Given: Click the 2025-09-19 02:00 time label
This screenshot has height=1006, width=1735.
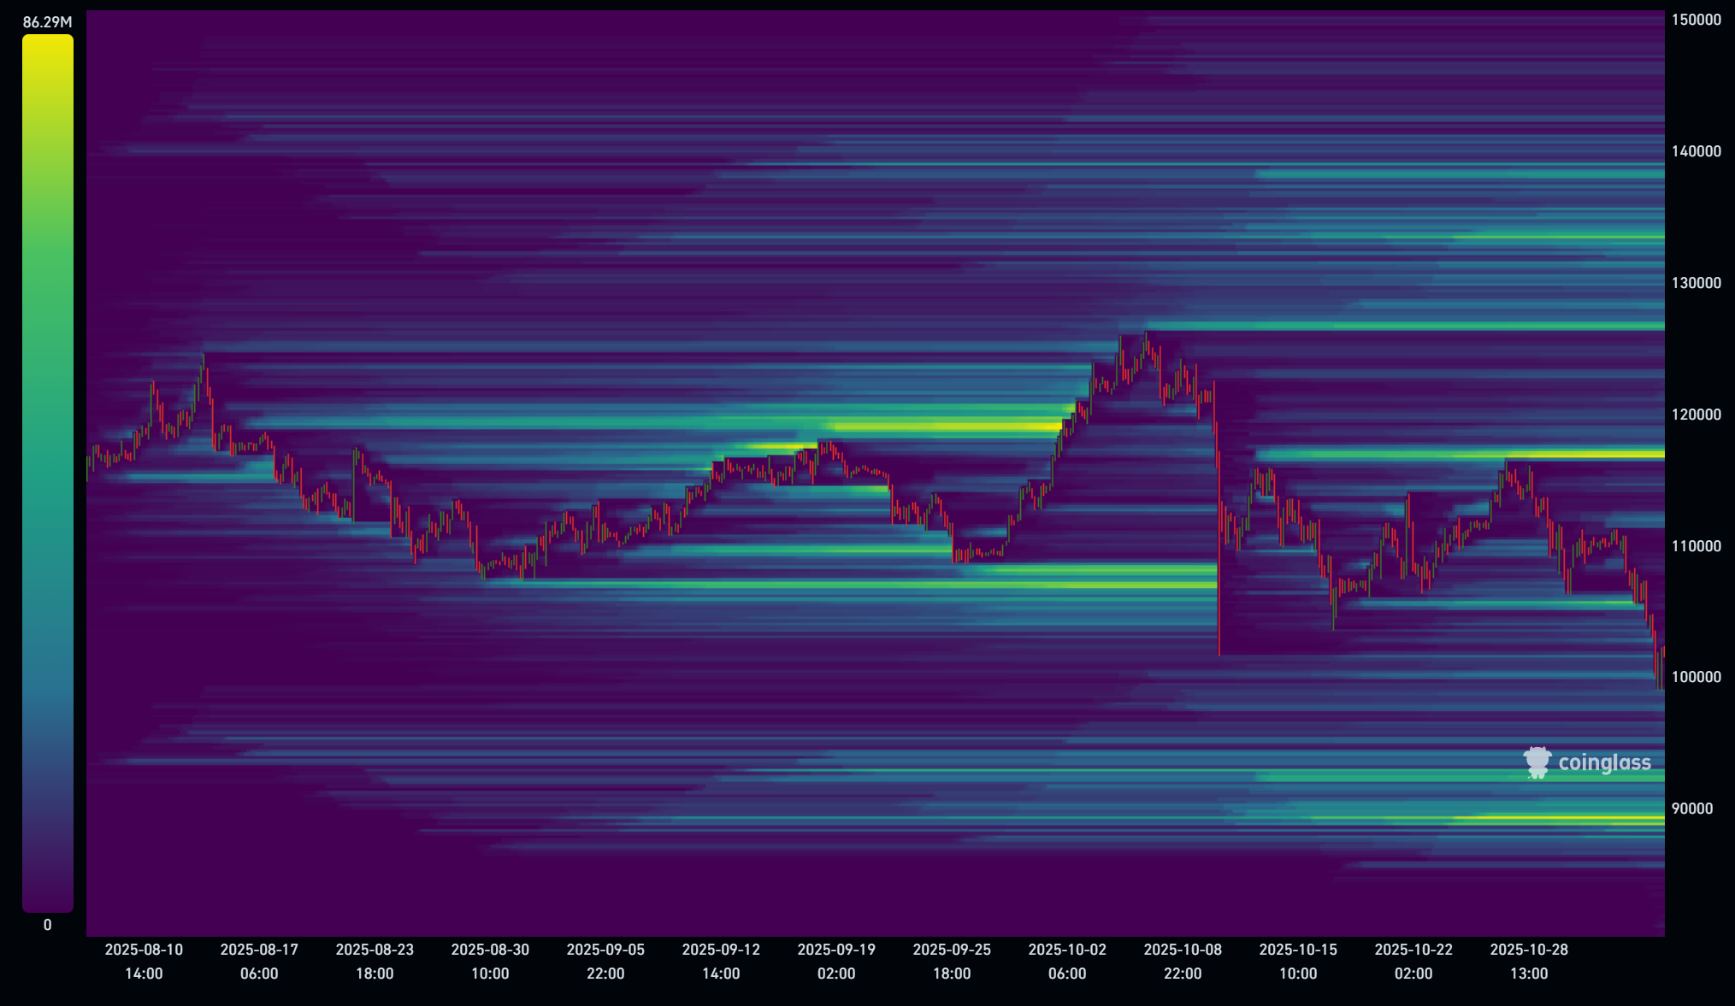Looking at the screenshot, I should [836, 961].
